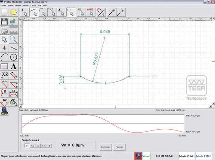Set z scale ratio to 1:1
This screenshot has width=215, height=160.
point(27,146)
